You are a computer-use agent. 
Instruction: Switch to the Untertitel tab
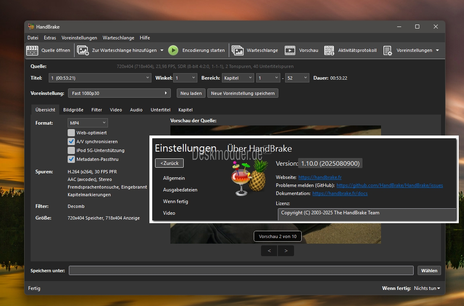(160, 110)
